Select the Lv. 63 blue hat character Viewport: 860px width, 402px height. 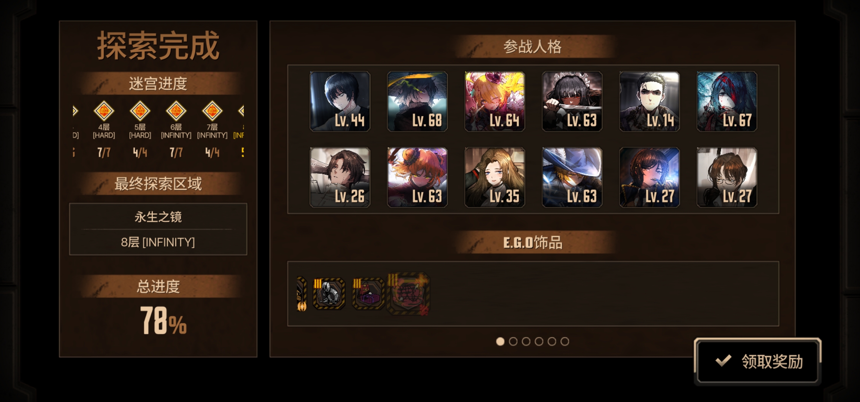coord(572,177)
